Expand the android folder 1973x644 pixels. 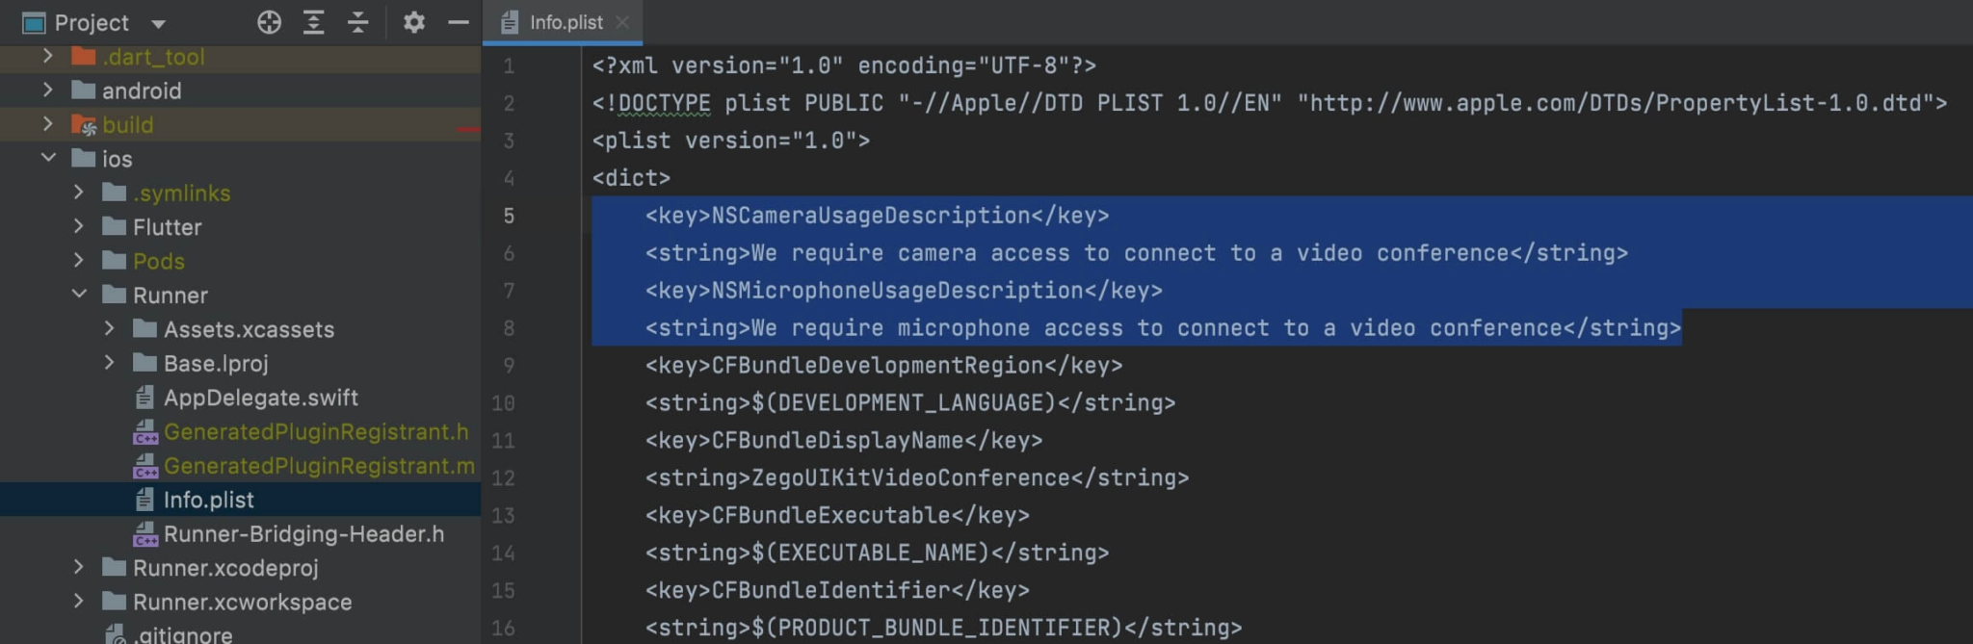(48, 90)
